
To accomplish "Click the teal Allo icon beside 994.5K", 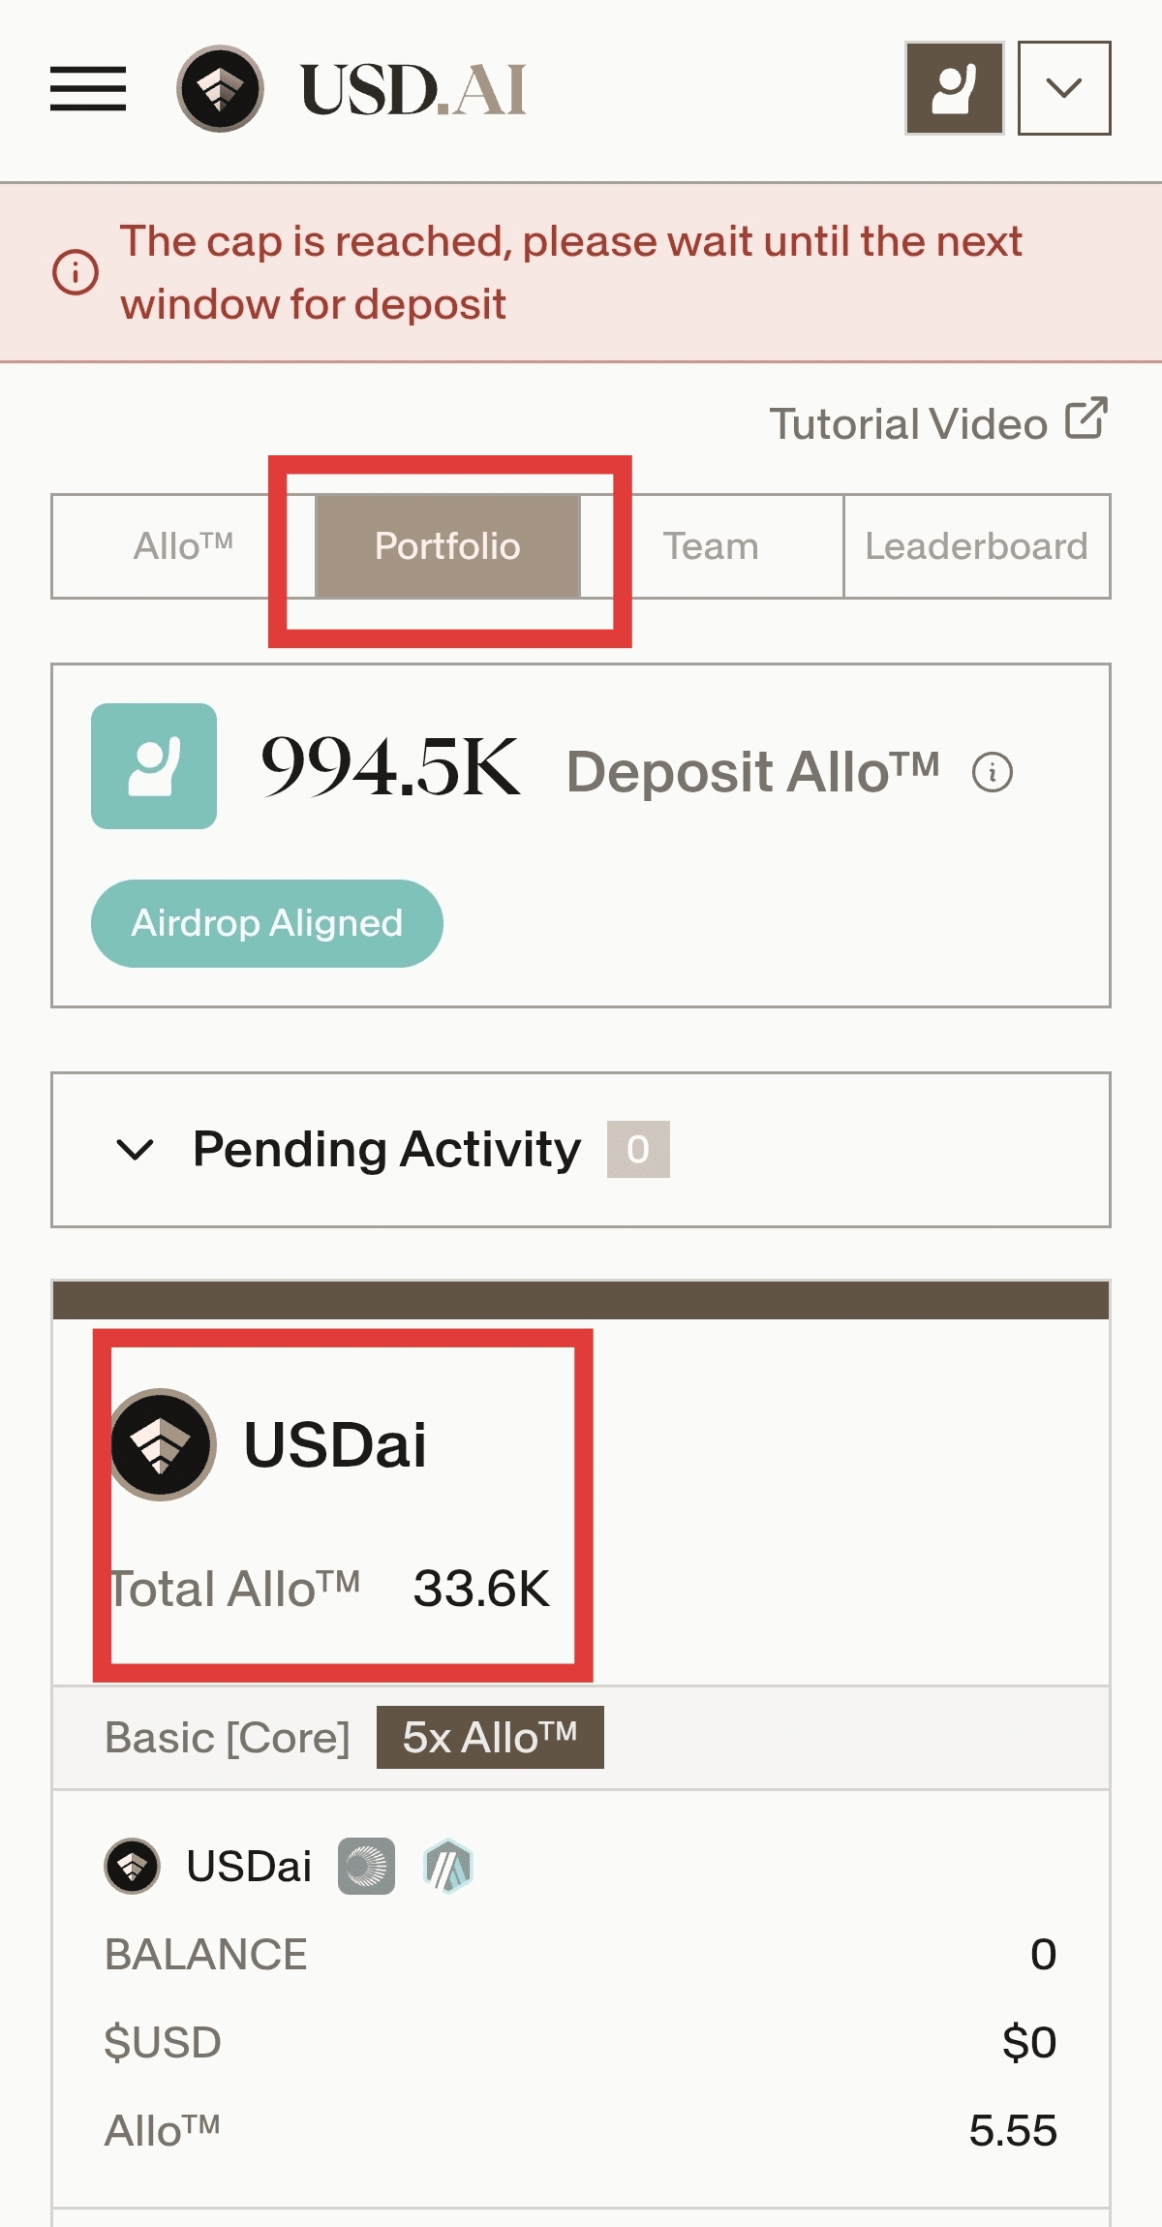I will [x=154, y=766].
